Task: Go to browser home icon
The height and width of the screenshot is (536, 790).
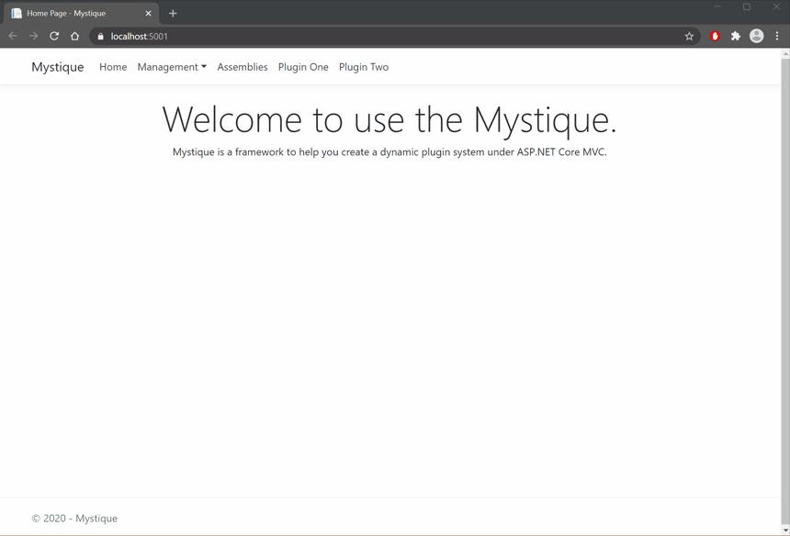Action: click(74, 36)
